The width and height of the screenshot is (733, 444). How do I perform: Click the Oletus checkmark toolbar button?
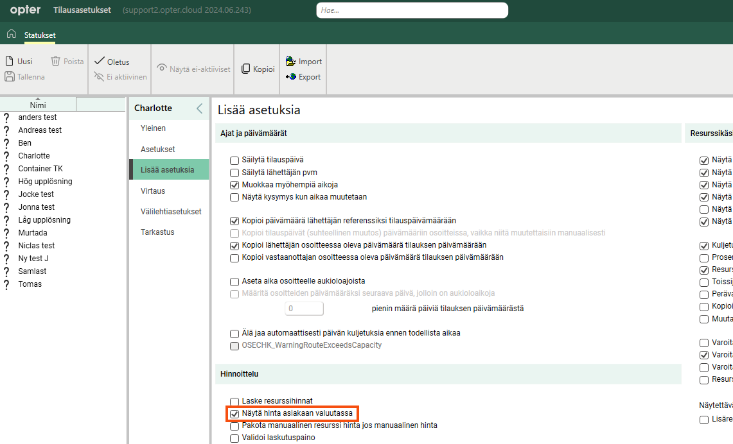[x=100, y=62]
